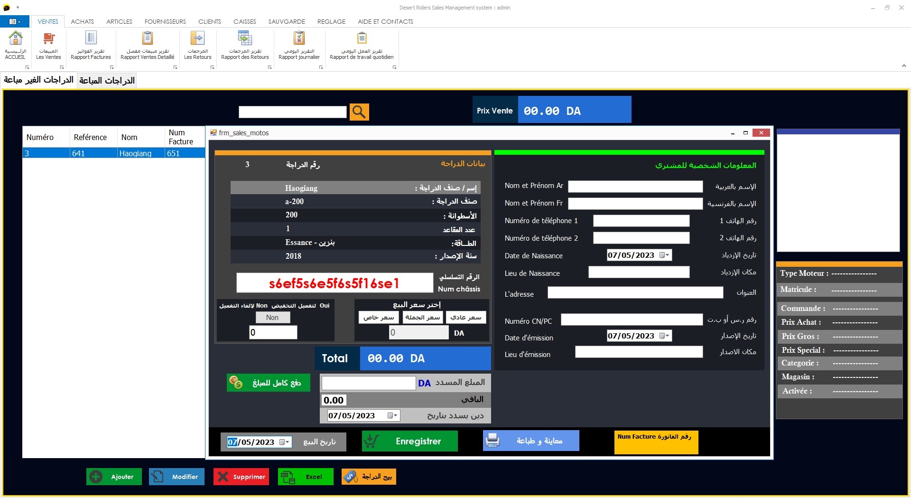Viewport: 911px width, 498px height.
Task: Switch to the الدراجات المباعة tab
Action: click(x=106, y=80)
